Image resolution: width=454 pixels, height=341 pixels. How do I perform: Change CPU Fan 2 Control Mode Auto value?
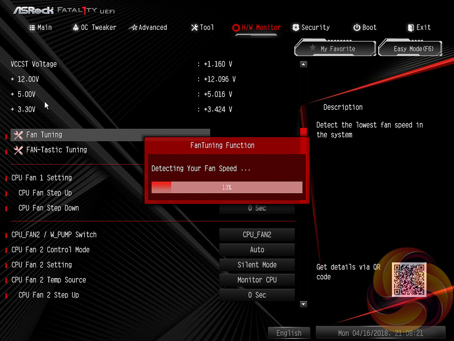pyautogui.click(x=257, y=250)
